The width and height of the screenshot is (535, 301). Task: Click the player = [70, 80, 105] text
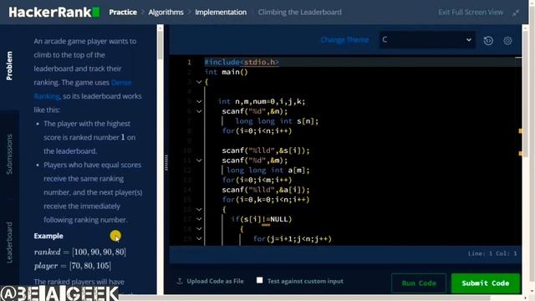pyautogui.click(x=73, y=266)
